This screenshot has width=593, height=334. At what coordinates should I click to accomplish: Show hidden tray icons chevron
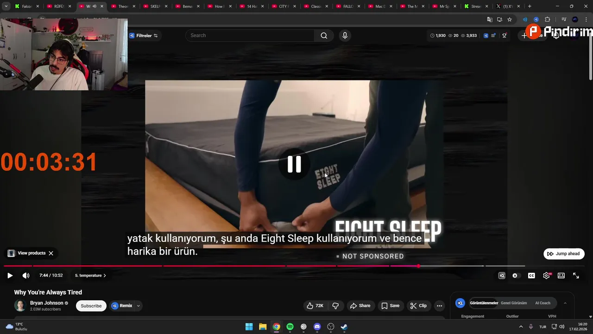521,327
